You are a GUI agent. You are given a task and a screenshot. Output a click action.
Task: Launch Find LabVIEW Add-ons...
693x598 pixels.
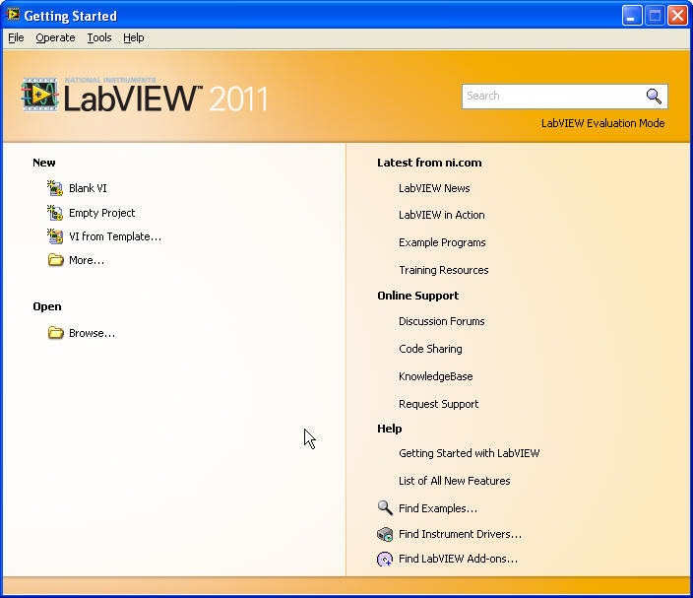coord(458,559)
